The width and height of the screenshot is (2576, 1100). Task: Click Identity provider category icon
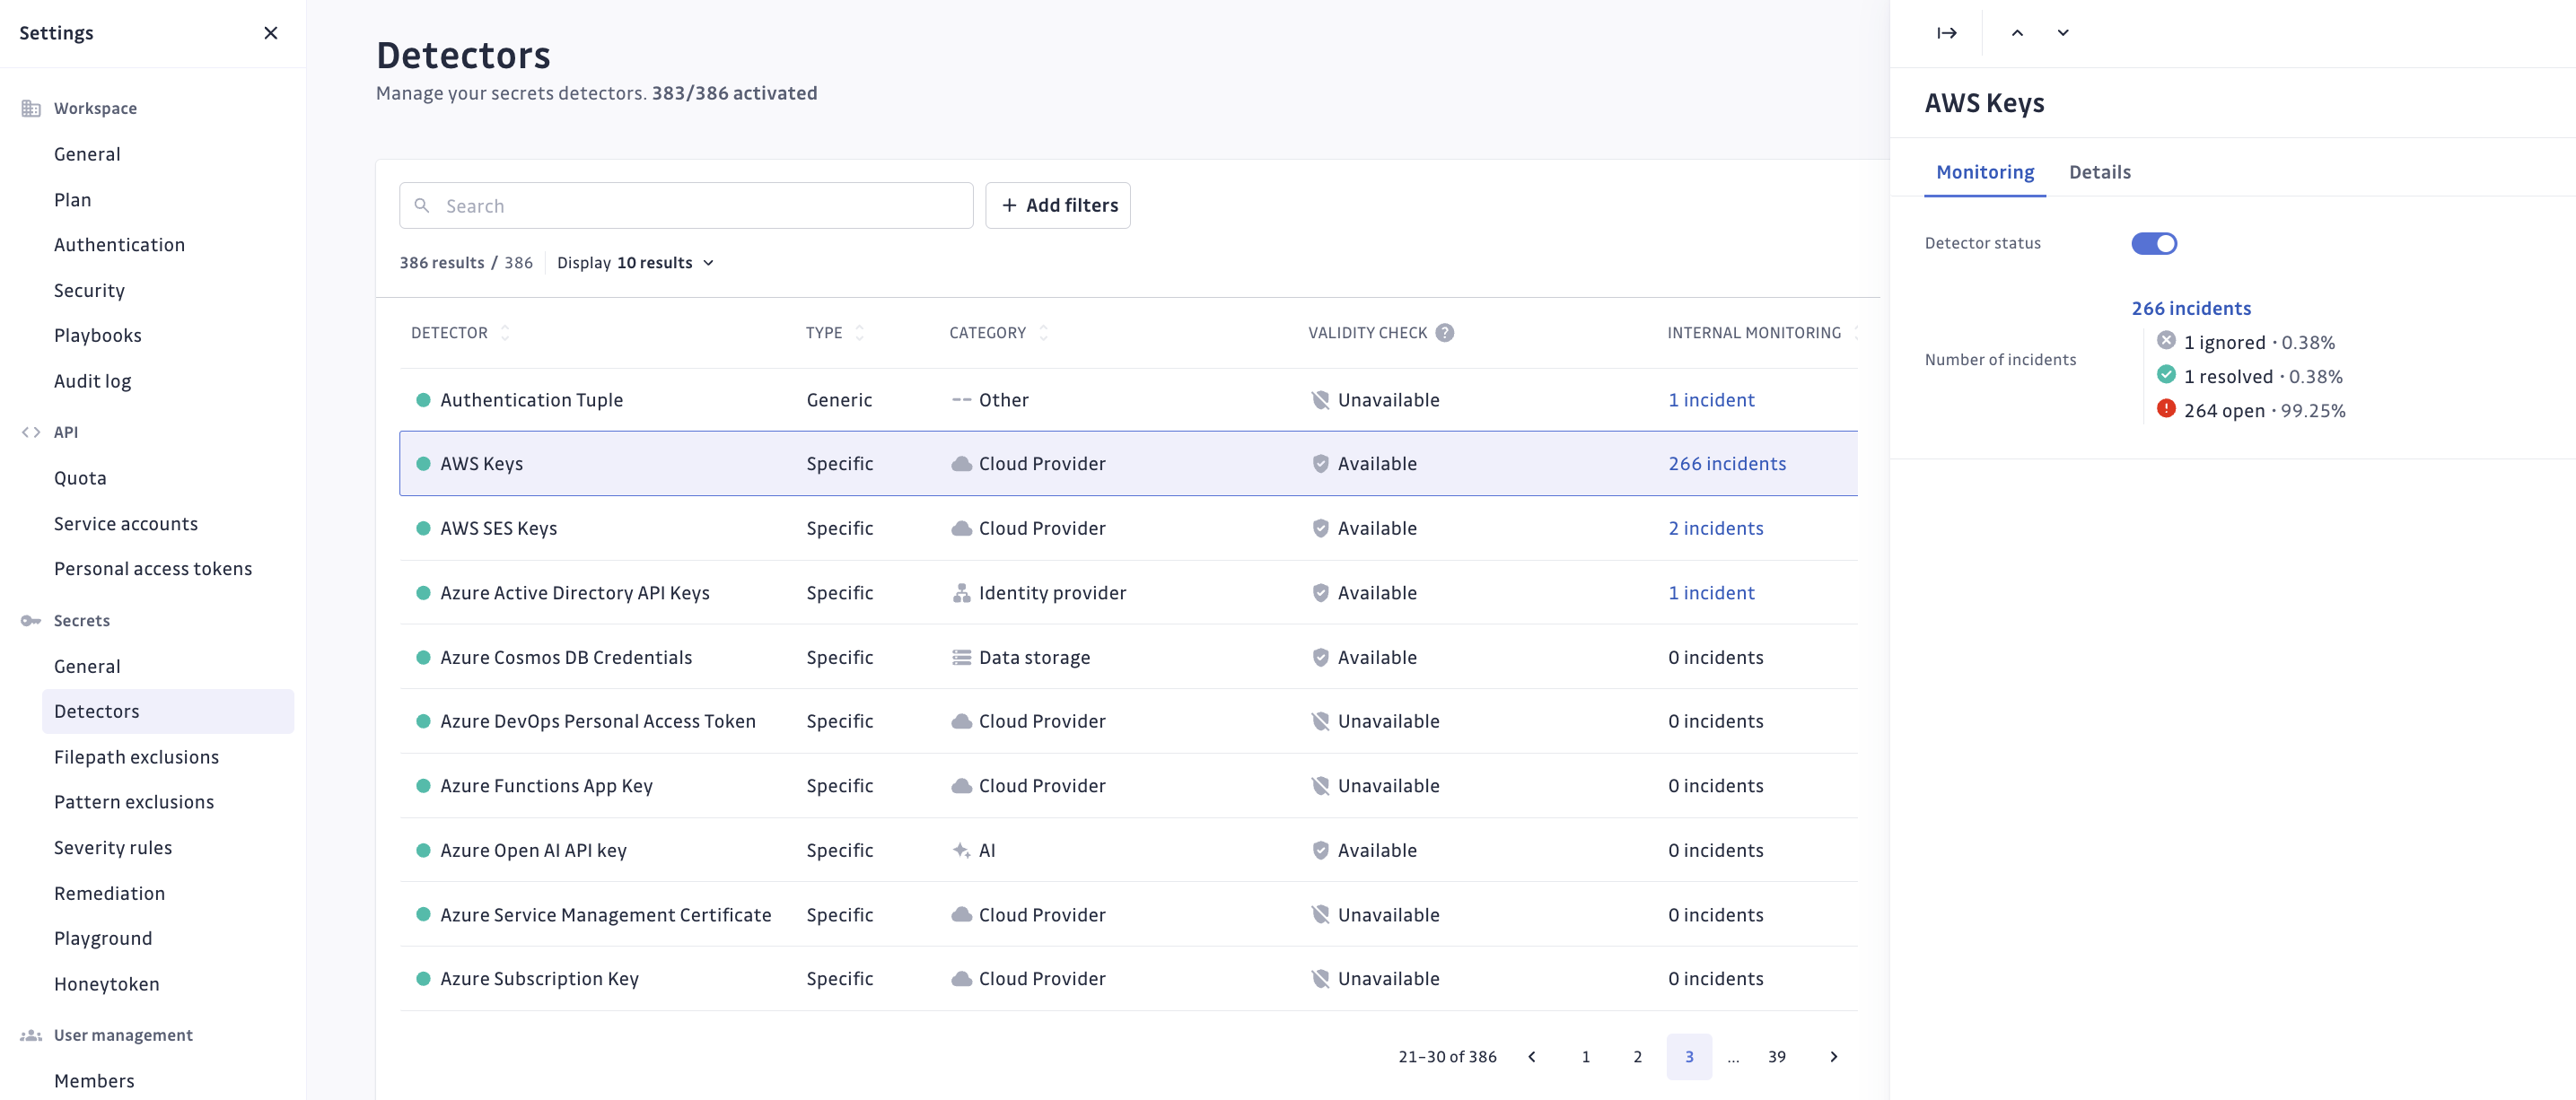(961, 593)
